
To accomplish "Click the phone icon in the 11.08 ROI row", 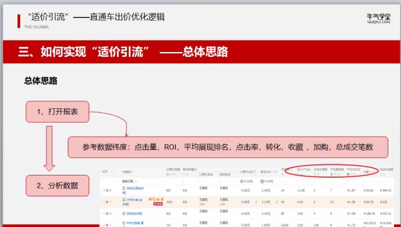I will 124,188.
